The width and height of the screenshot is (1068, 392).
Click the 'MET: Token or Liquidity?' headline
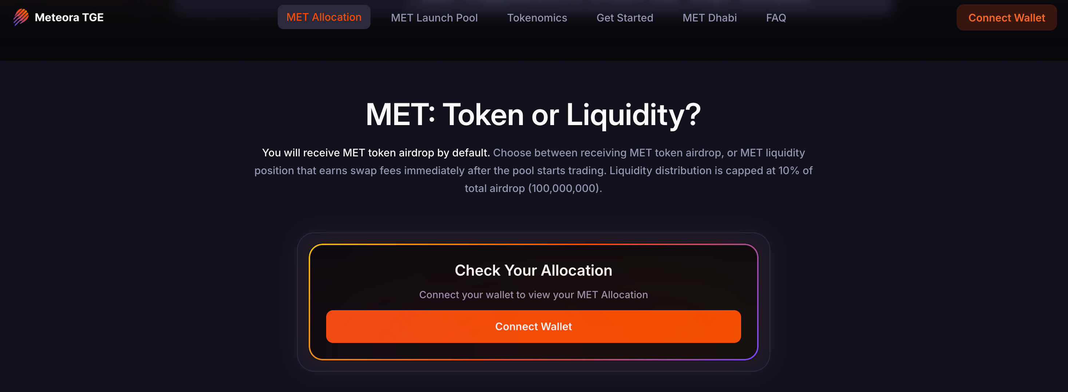(533, 115)
